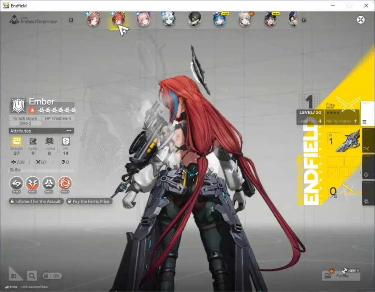The image size is (375, 292).
Task: Click the next-operator key icon right of the portraits
Action: pyautogui.click(x=304, y=21)
